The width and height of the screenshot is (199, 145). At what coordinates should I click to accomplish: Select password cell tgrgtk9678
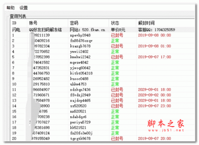pyautogui.click(x=80, y=139)
